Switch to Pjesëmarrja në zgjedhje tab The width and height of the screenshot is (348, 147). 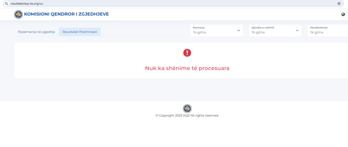pos(36,32)
